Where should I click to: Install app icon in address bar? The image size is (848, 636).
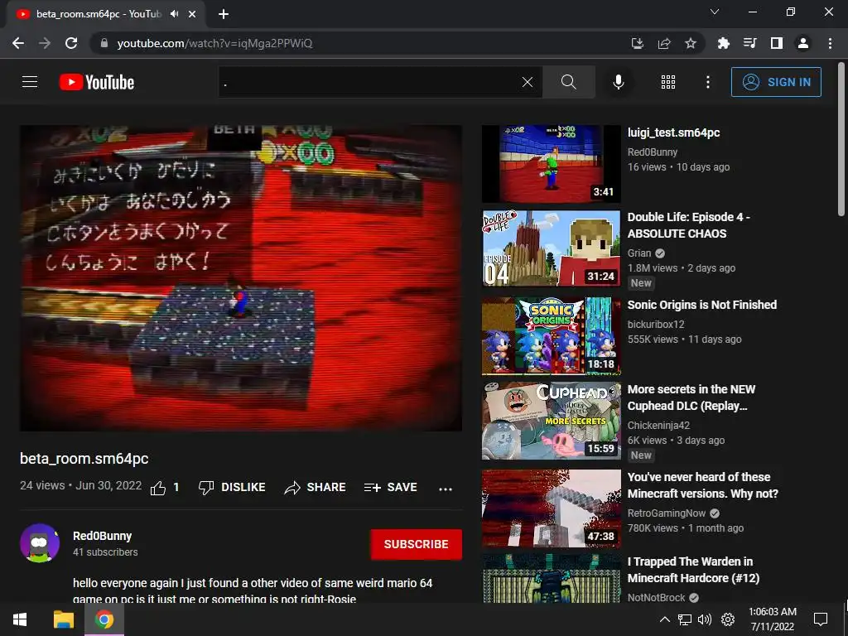tap(638, 43)
